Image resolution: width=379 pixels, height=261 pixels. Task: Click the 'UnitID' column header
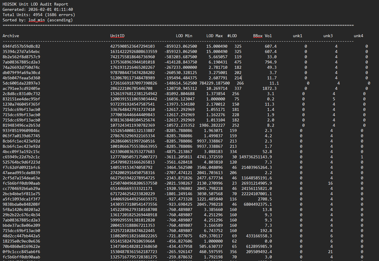click(x=117, y=36)
